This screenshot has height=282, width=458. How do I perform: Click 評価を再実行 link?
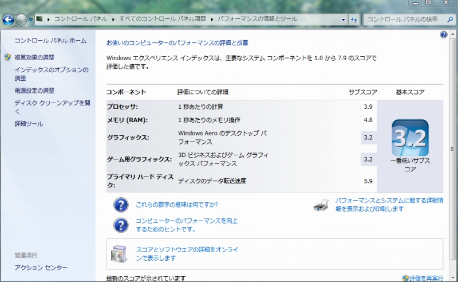(426, 278)
